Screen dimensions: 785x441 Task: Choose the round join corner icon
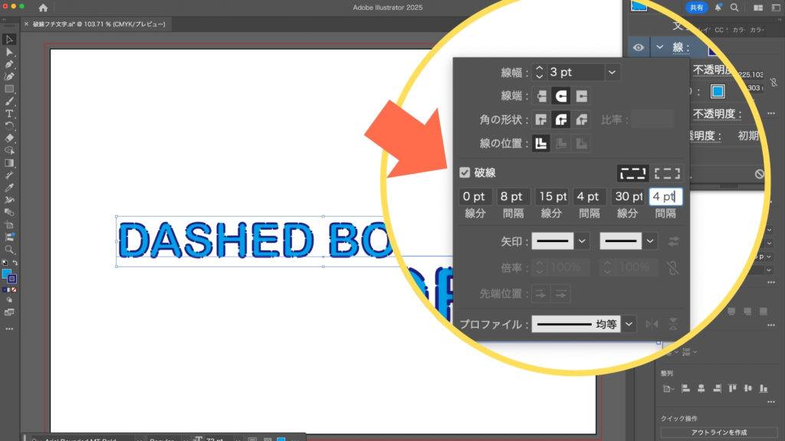pos(562,119)
